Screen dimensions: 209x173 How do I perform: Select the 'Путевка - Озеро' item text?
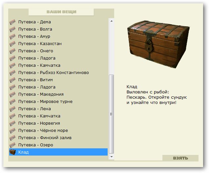[x=36, y=145]
